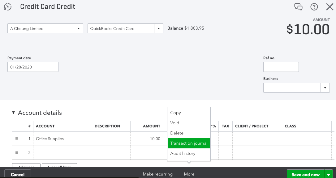The width and height of the screenshot is (336, 178).
Task: Select Delete from the More menu
Action: pos(177,133)
